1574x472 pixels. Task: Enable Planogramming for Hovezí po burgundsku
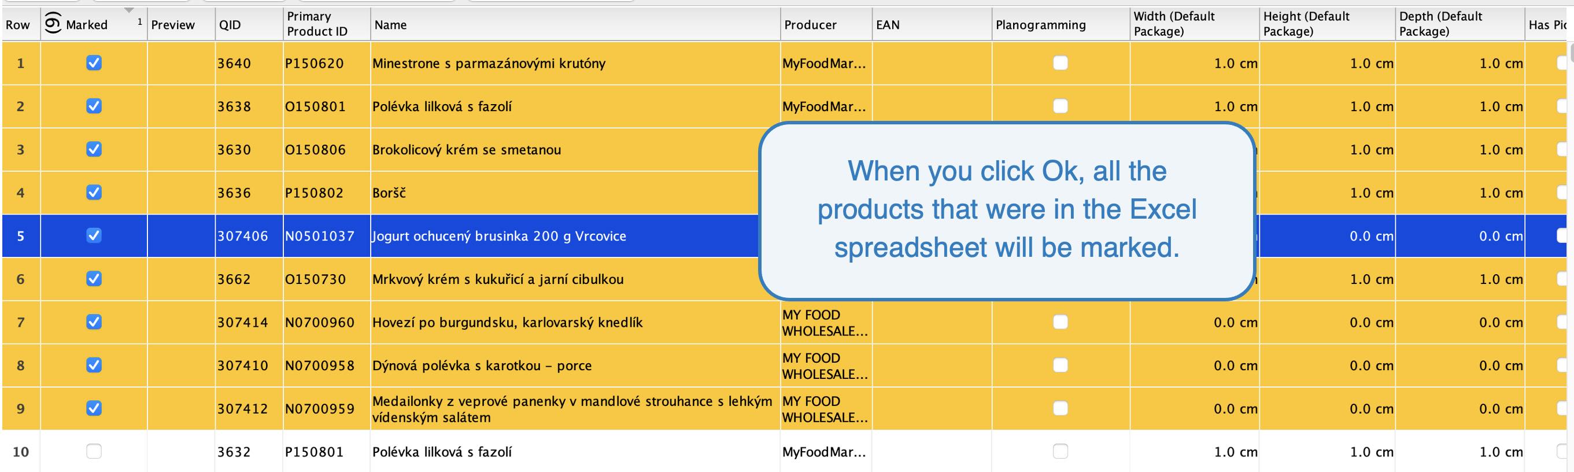[x=1060, y=322]
